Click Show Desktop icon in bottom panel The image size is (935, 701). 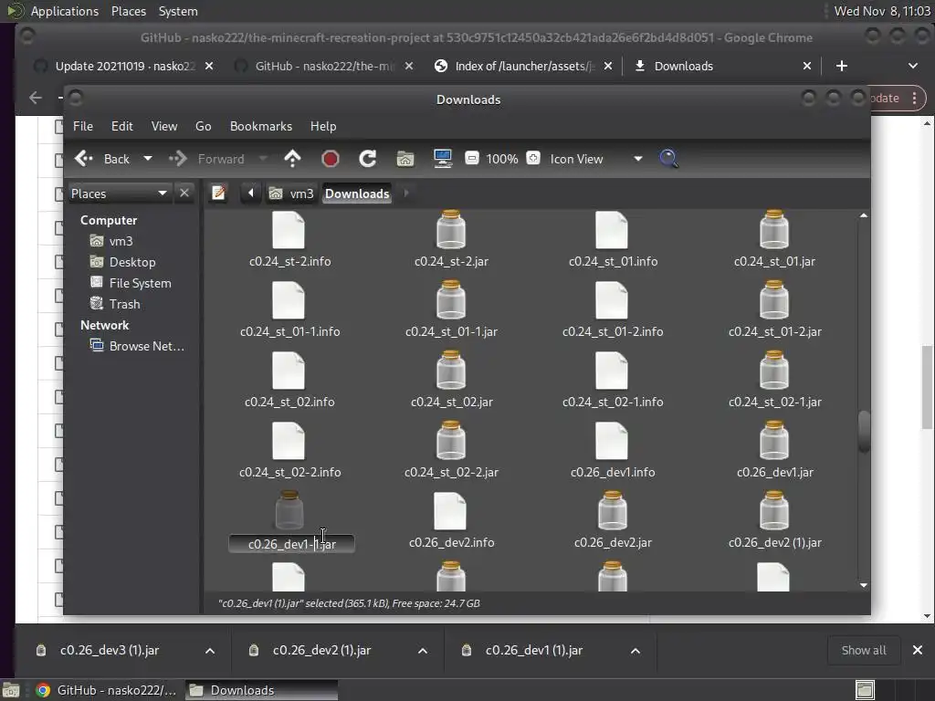[11, 690]
